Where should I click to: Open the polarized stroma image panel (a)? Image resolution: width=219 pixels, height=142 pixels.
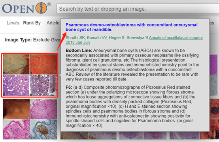tap(16, 64)
